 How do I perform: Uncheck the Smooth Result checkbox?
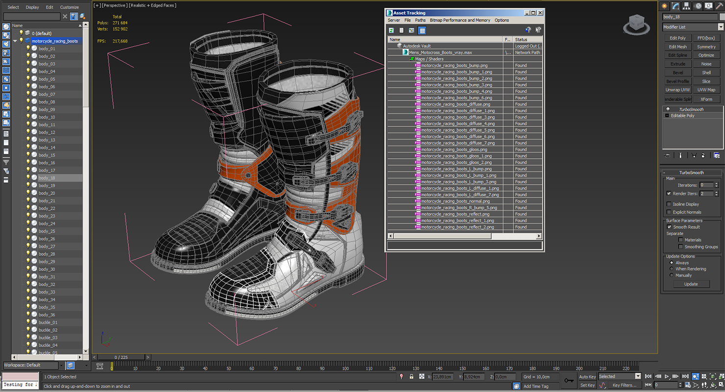669,227
